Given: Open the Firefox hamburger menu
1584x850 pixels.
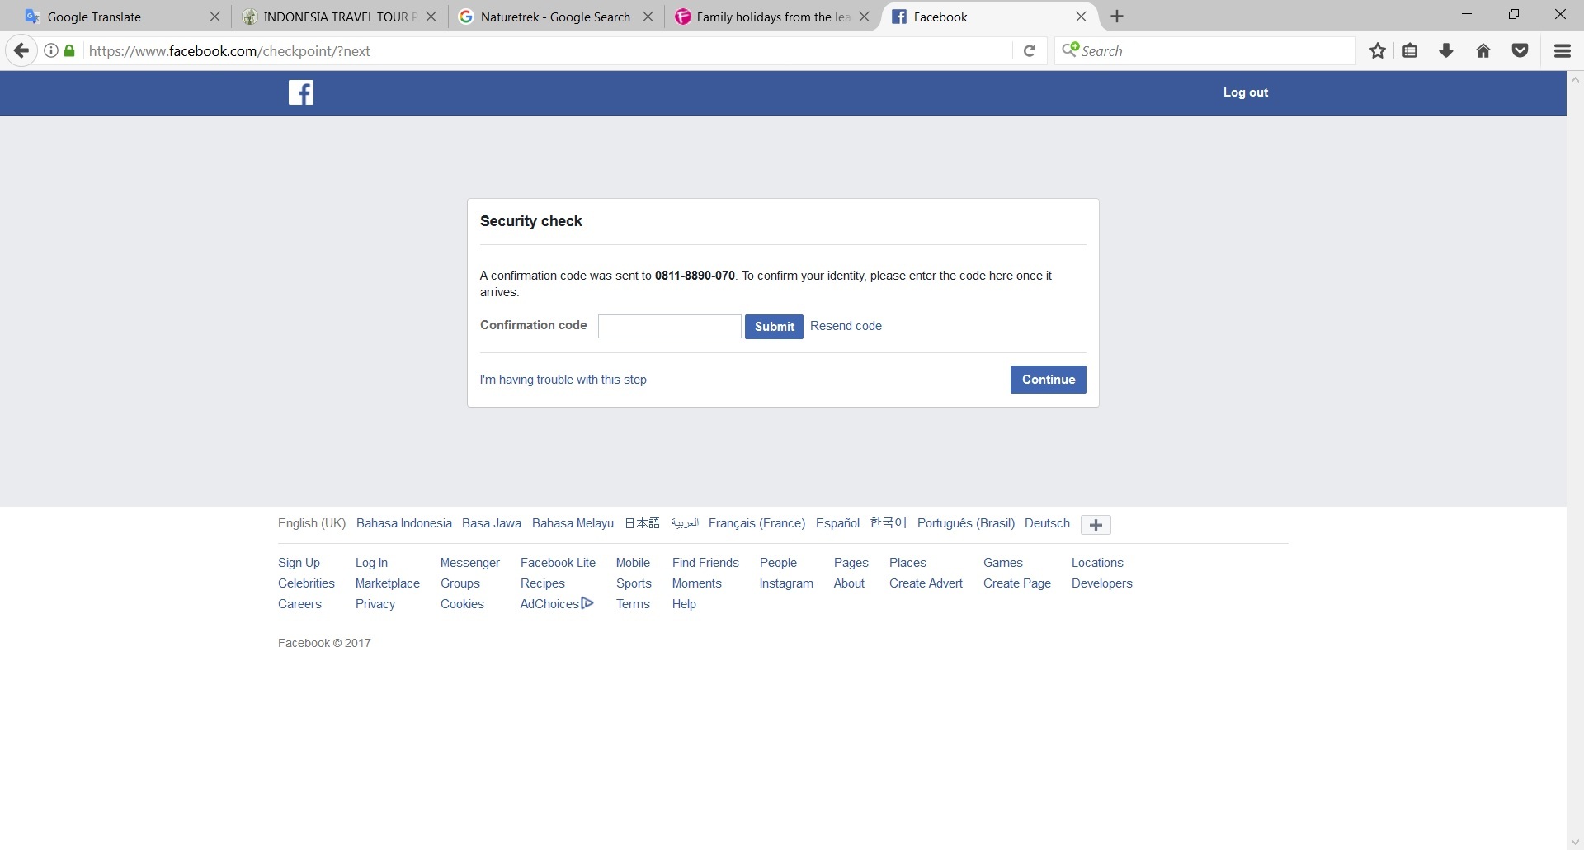Looking at the screenshot, I should (x=1562, y=51).
